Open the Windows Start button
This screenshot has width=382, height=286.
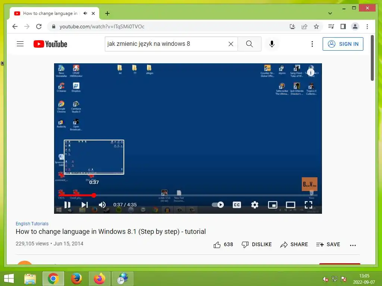tap(9, 279)
